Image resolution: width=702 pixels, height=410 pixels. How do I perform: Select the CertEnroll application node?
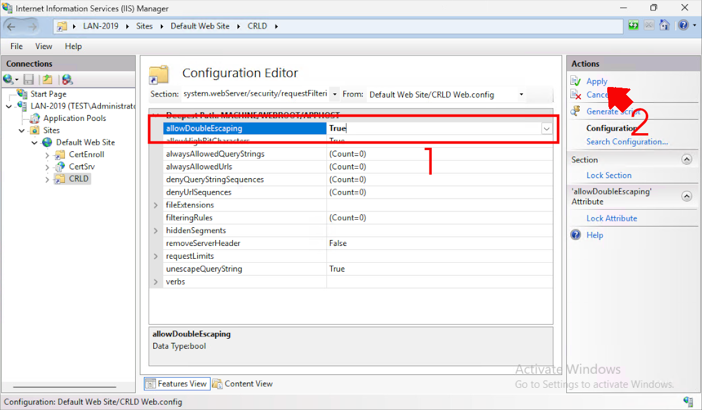[87, 154]
